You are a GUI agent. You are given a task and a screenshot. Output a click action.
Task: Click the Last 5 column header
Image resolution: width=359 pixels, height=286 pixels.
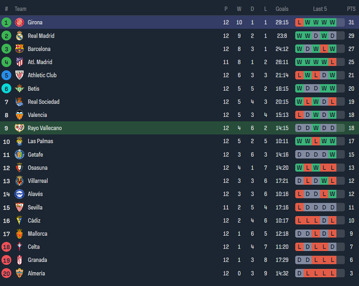coord(320,9)
